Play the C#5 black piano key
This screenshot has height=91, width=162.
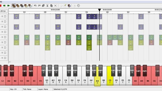[113, 71]
